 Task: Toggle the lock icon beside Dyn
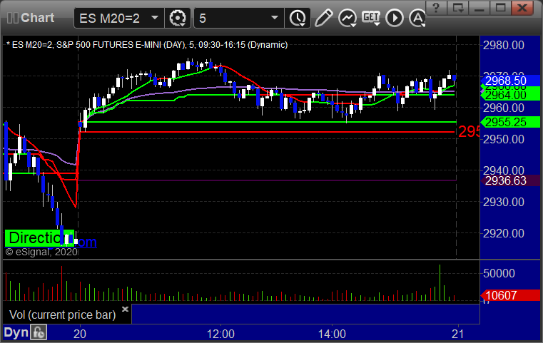point(39,332)
